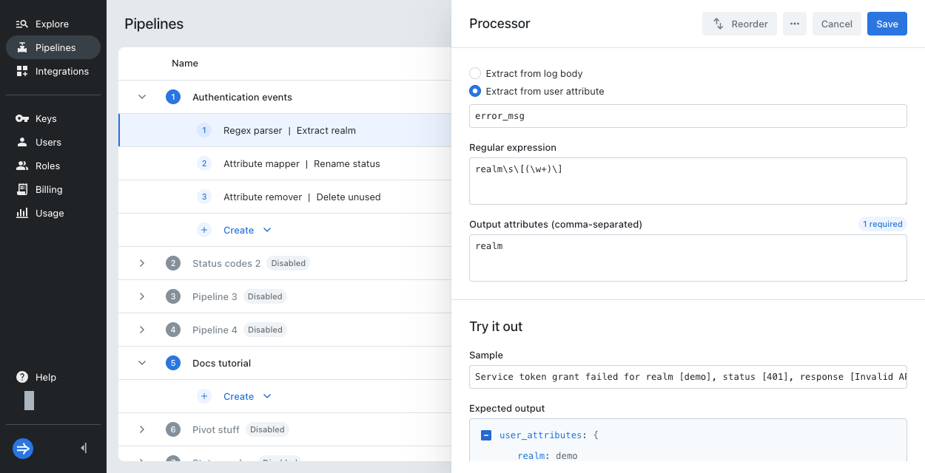
Task: Save the processor changes
Action: click(x=887, y=24)
